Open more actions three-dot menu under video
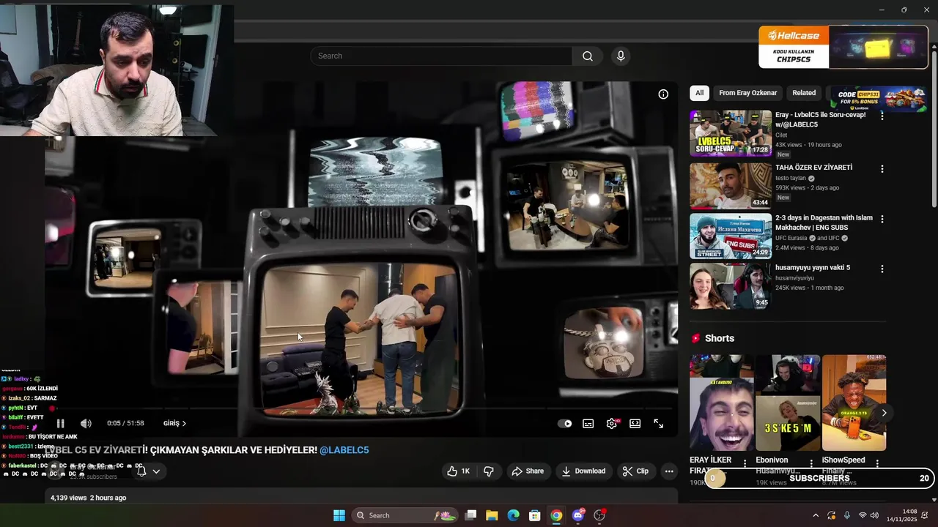This screenshot has width=938, height=527. tap(669, 471)
